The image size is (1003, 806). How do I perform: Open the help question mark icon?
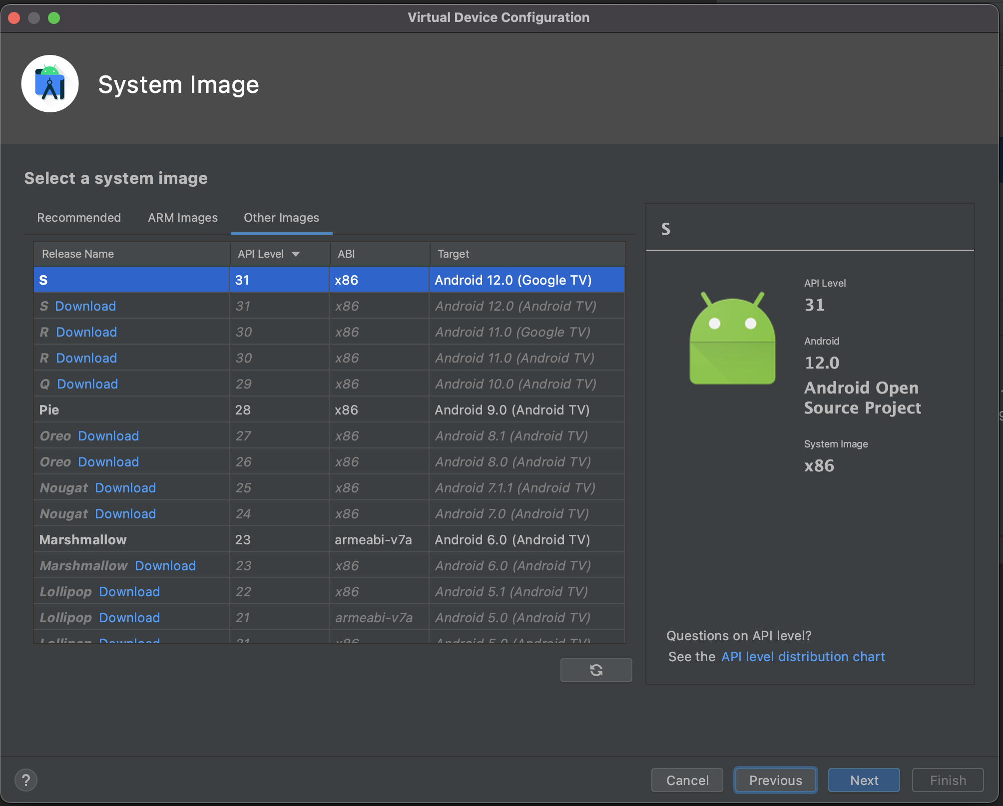[x=26, y=780]
